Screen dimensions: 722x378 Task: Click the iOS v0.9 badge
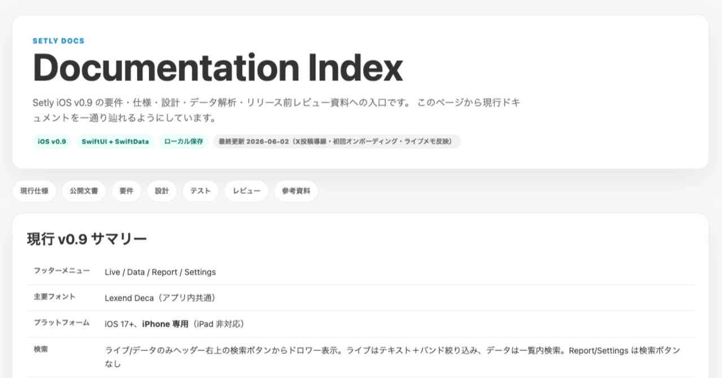pyautogui.click(x=52, y=142)
